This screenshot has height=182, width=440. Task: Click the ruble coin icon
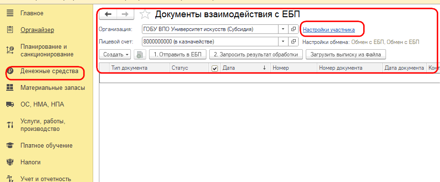pos(10,71)
